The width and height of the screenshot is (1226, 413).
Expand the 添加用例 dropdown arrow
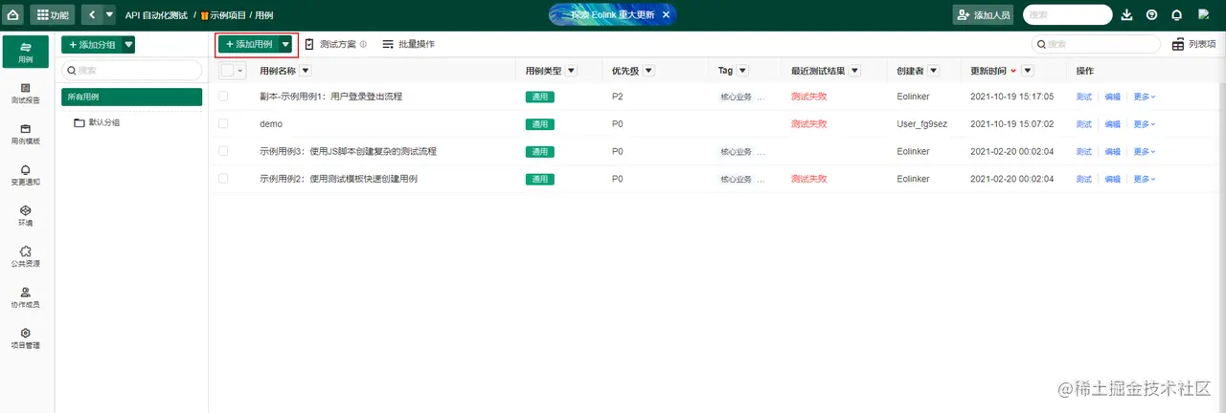point(285,45)
